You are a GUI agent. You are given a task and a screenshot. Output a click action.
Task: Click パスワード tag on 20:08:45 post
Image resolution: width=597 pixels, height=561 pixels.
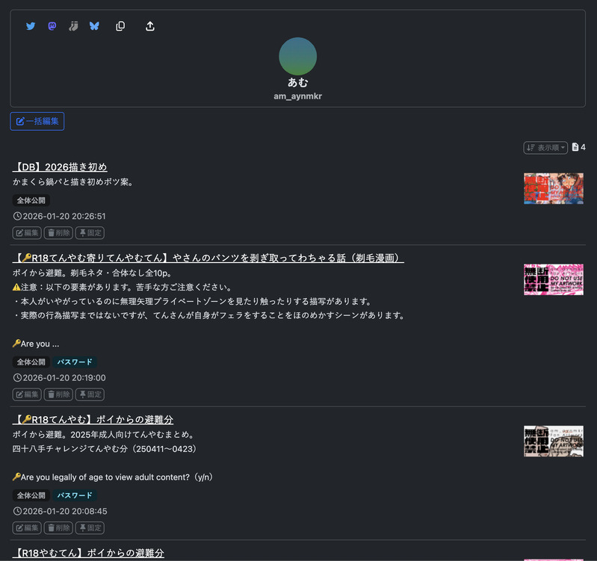pyautogui.click(x=75, y=495)
